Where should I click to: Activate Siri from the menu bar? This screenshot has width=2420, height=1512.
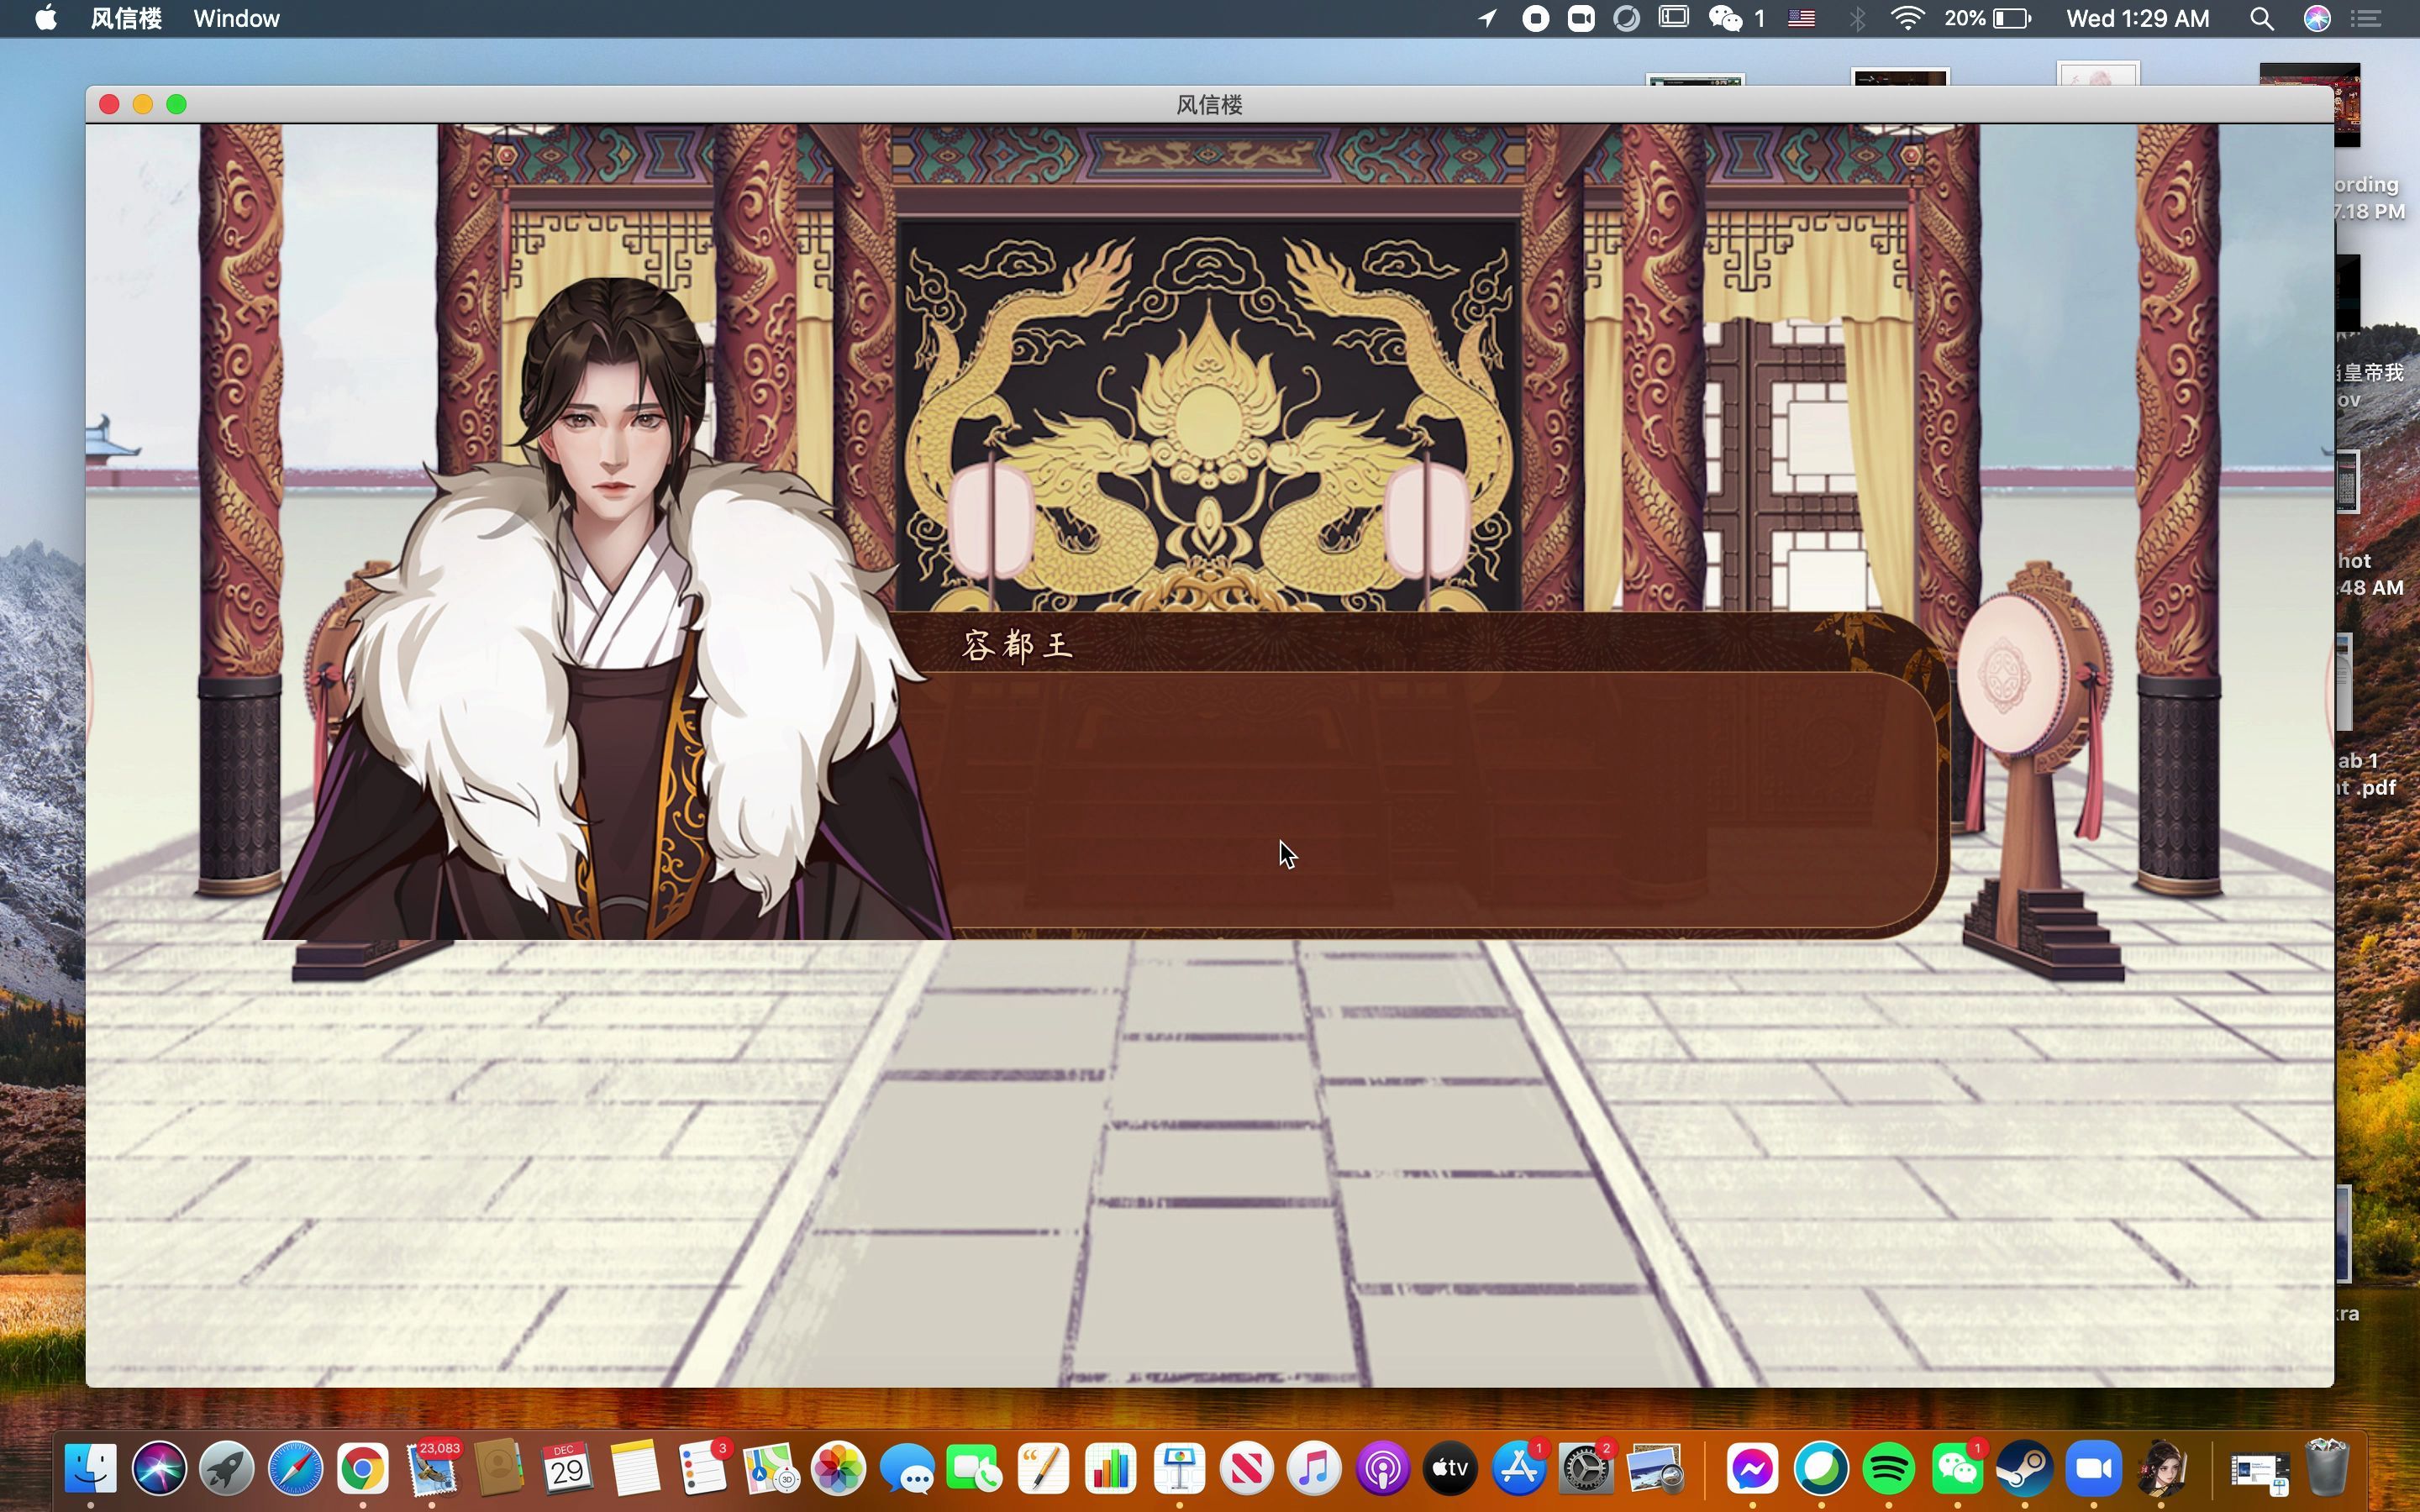[2317, 18]
